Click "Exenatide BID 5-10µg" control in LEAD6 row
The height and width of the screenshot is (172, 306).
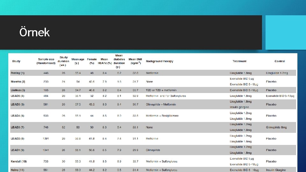[280, 96]
